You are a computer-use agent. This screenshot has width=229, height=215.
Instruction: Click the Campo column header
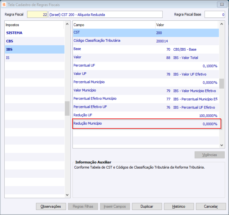click(x=114, y=25)
